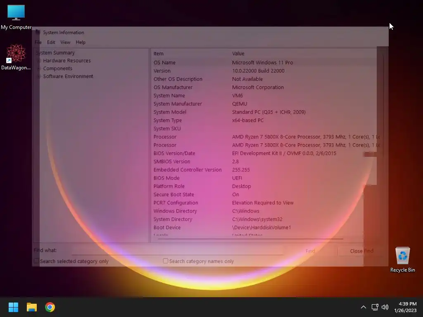Open the Help menu

point(81,43)
